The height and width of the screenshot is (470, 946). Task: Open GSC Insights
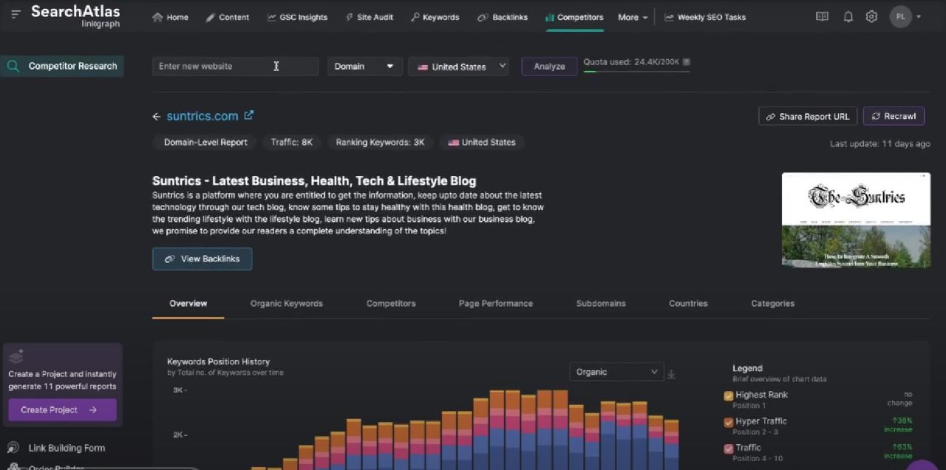297,17
